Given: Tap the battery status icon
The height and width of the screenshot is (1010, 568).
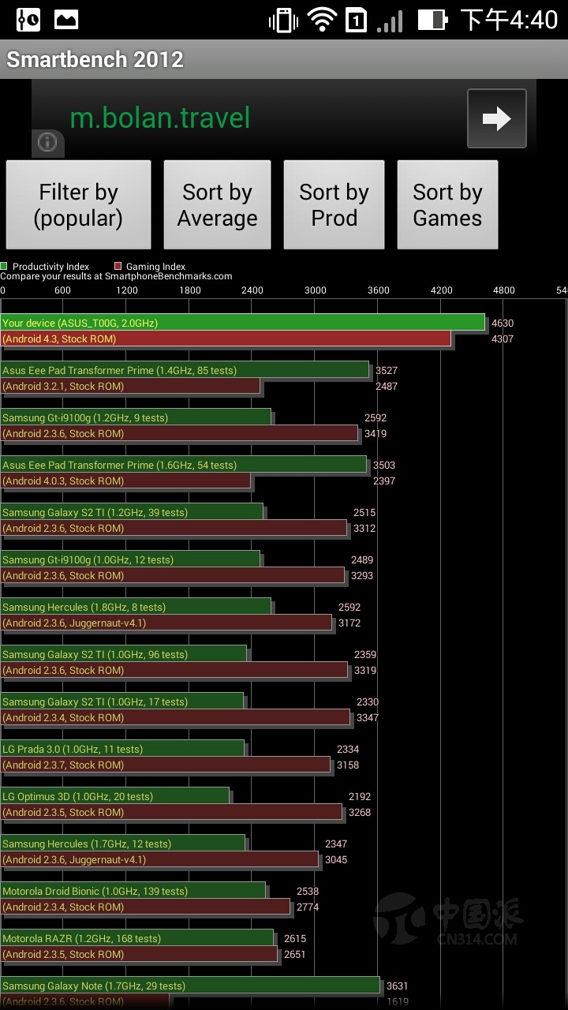Looking at the screenshot, I should coord(432,20).
